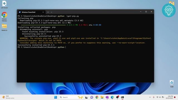The image size is (178, 100).
Task: Click the taskbar Search box
Action: pyautogui.click(x=71, y=97)
